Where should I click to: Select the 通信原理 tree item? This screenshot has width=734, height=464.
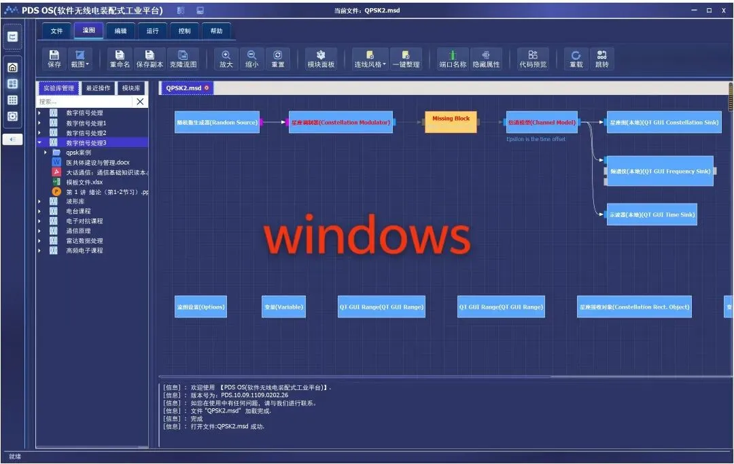coord(78,231)
